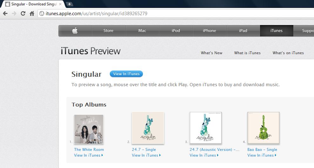Open the Store navigation tab
Viewport: 314px width, 168px height.
(x=108, y=31)
